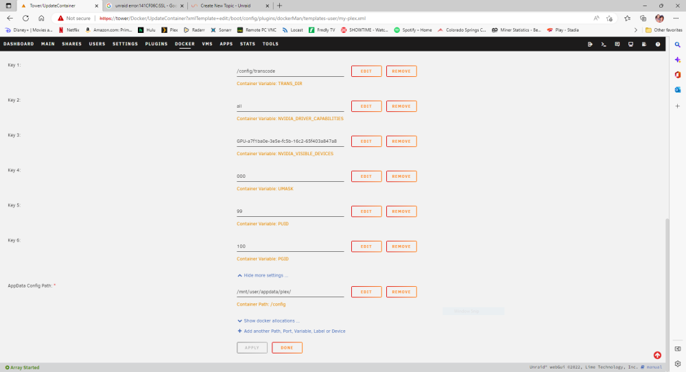Screen dimensions: 686x372
Task: Open the Office icon in Edge sidebar
Action: pos(677,74)
